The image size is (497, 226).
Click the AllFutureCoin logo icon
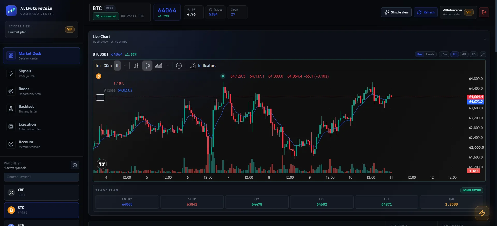point(11,11)
